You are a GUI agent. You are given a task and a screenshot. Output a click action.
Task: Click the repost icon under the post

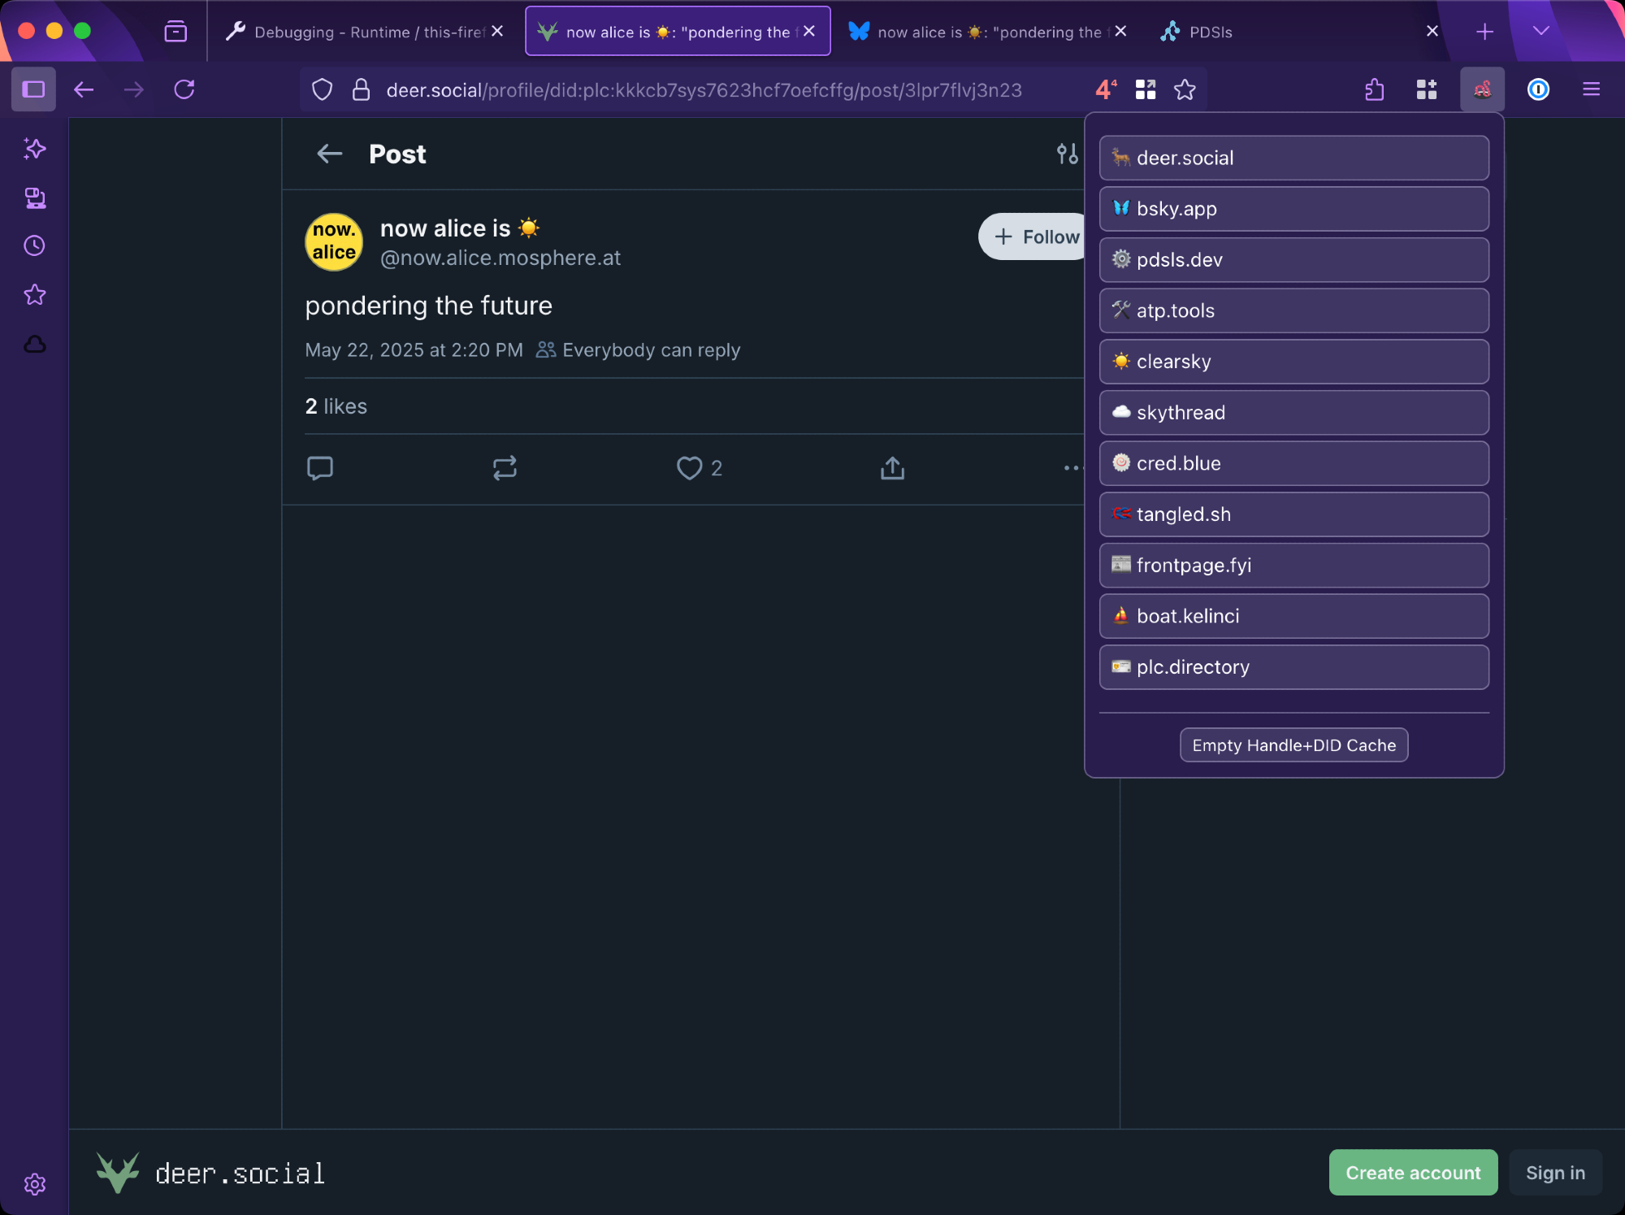tap(505, 468)
